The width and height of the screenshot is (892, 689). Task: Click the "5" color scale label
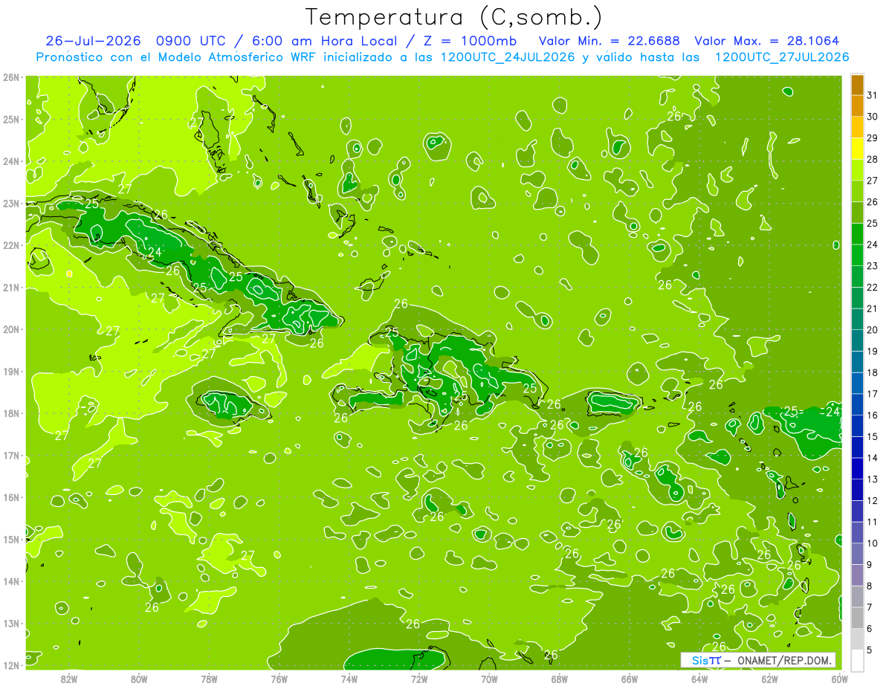(870, 650)
